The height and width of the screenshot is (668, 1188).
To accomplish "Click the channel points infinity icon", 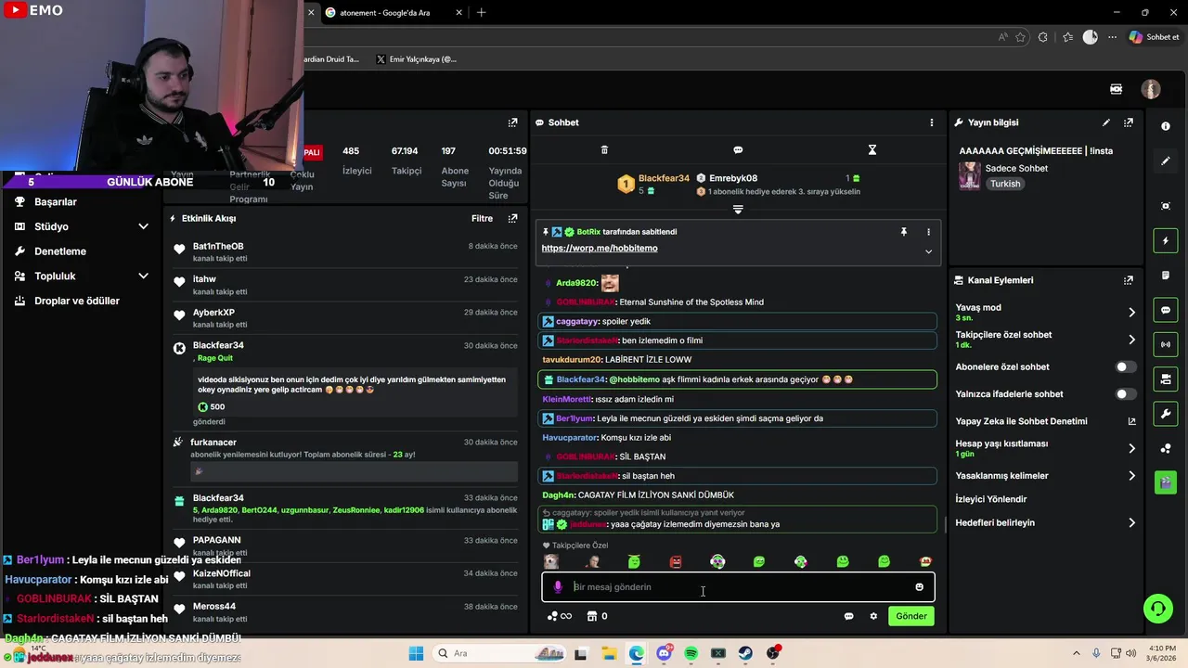I will point(560,616).
